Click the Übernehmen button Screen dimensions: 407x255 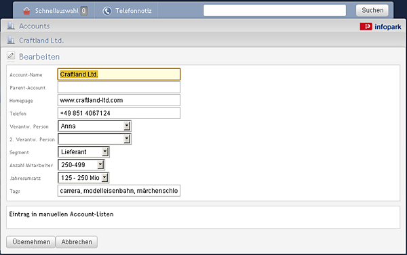31,241
